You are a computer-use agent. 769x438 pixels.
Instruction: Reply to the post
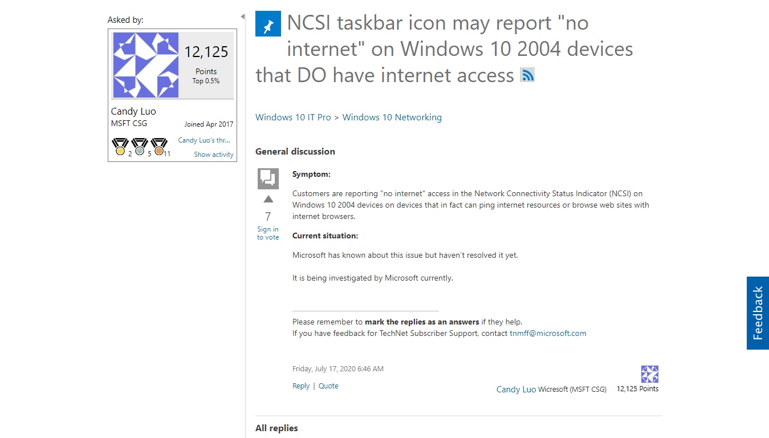(x=301, y=386)
